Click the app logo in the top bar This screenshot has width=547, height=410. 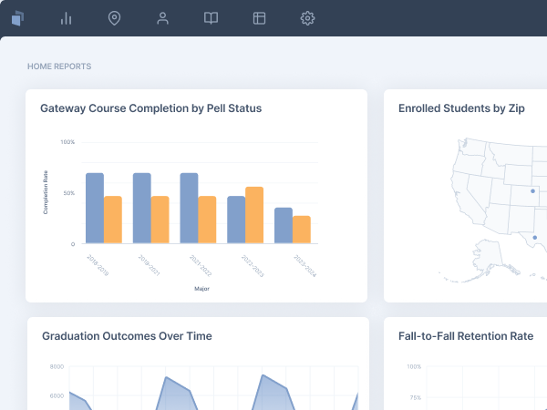[x=18, y=18]
